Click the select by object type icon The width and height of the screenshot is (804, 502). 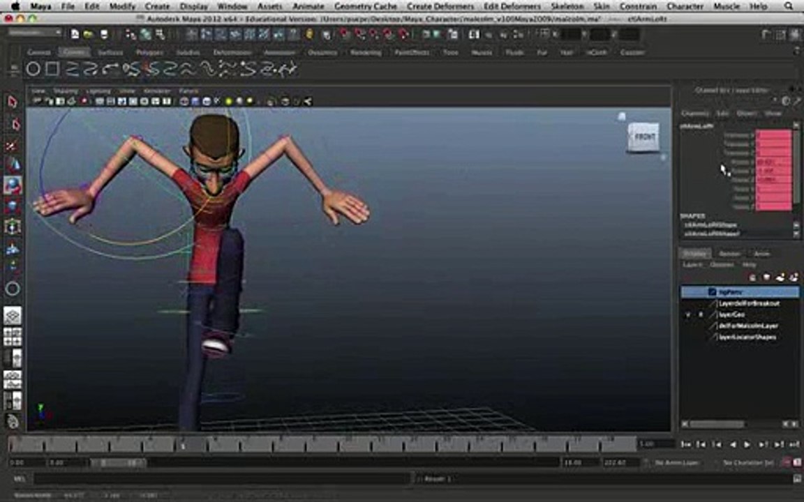click(x=146, y=35)
